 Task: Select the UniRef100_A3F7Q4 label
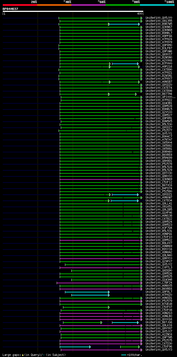click(x=159, y=228)
